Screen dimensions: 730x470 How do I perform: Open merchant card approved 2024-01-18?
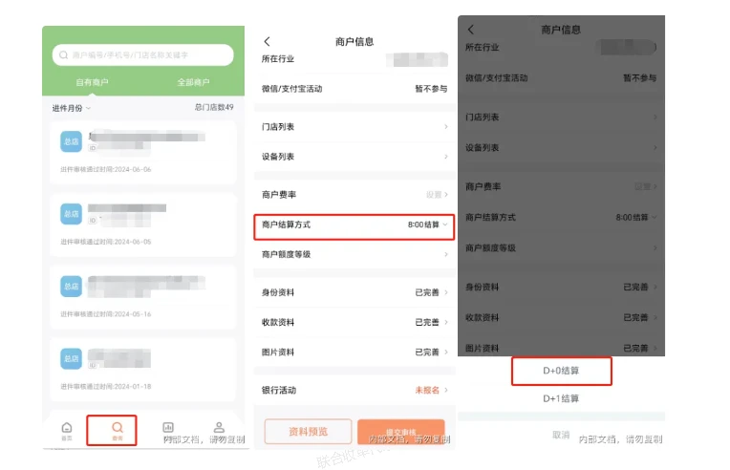pos(143,370)
